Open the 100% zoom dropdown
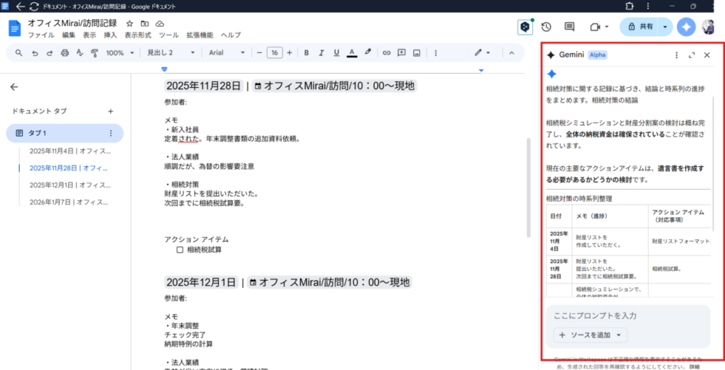The width and height of the screenshot is (725, 370). tap(119, 53)
